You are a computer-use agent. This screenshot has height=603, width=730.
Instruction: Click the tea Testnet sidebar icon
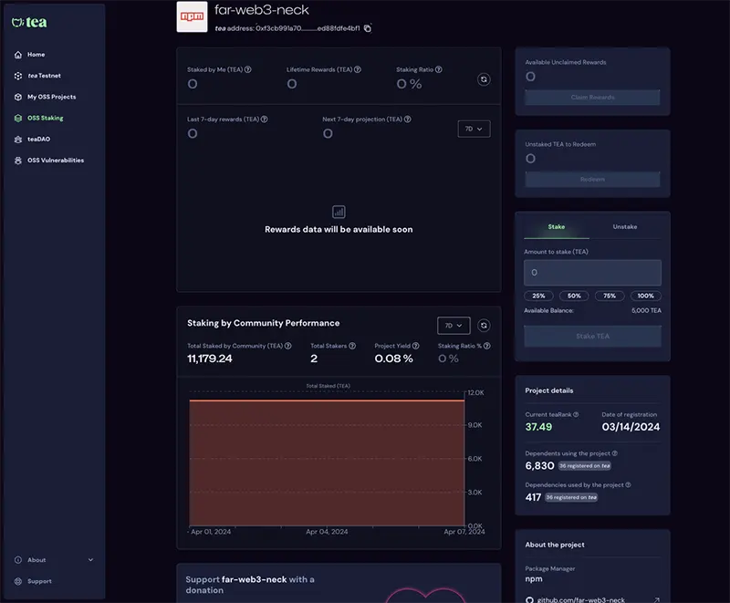point(18,76)
